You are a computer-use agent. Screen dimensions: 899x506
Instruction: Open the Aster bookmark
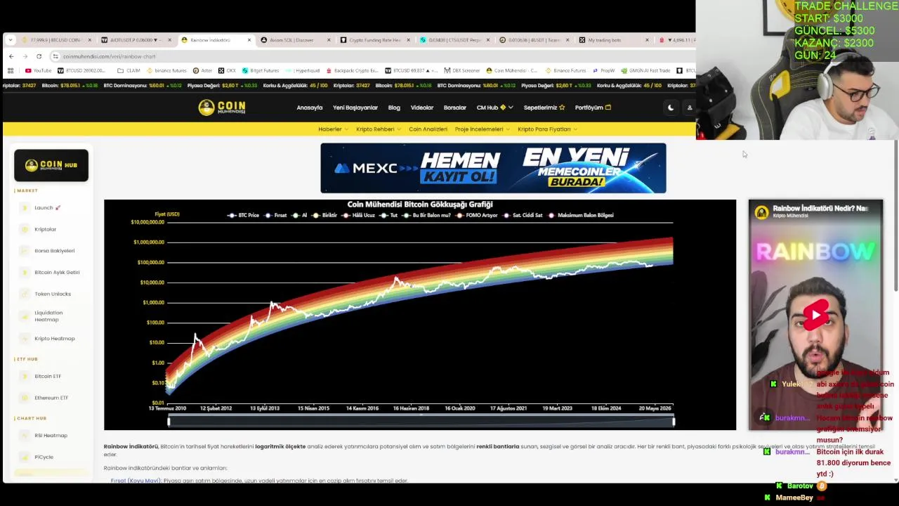click(x=202, y=70)
